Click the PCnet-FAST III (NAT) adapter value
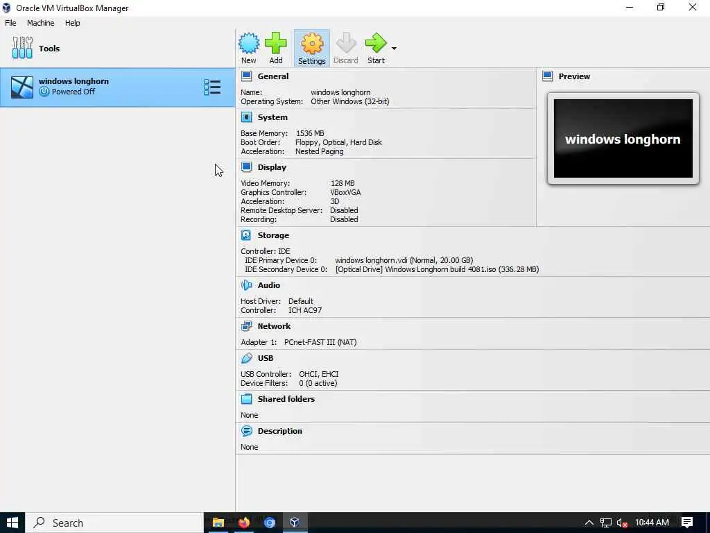The width and height of the screenshot is (710, 533). click(320, 342)
